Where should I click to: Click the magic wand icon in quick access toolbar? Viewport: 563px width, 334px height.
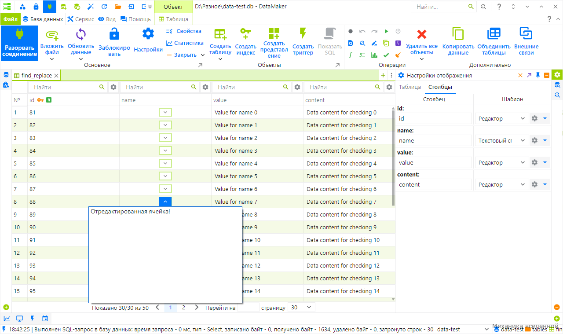tap(91, 7)
